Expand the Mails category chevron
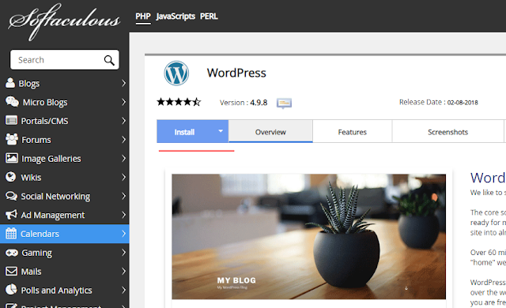506x308 pixels. pyautogui.click(x=123, y=271)
